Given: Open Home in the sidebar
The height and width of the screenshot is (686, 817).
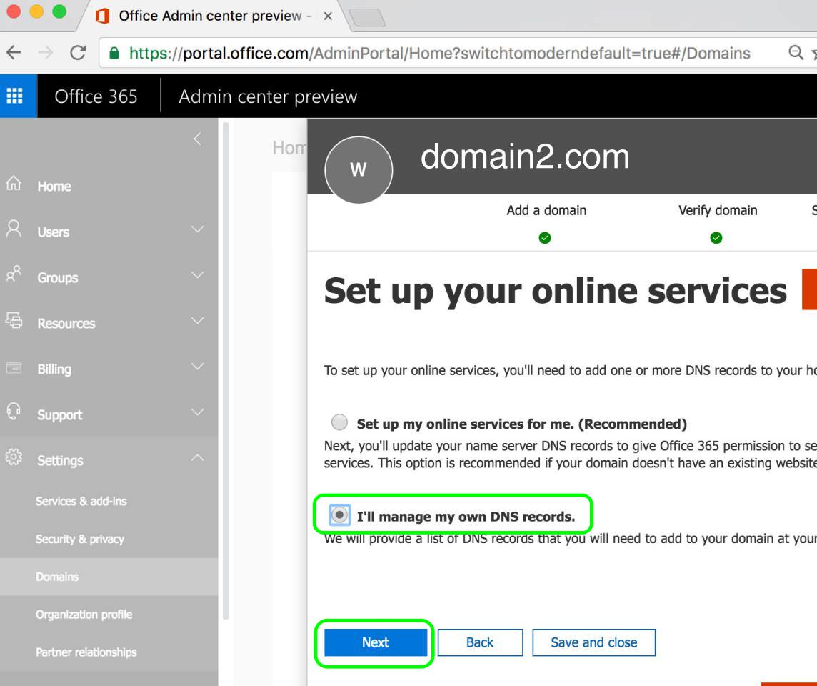Looking at the screenshot, I should 54,186.
